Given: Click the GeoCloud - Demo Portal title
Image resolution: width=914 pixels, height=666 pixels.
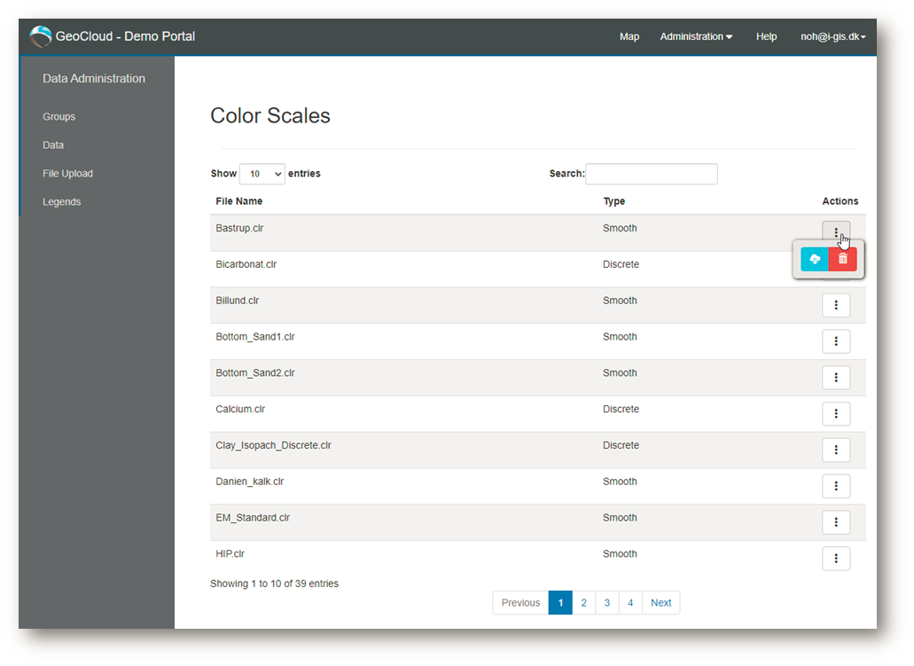Looking at the screenshot, I should point(125,36).
